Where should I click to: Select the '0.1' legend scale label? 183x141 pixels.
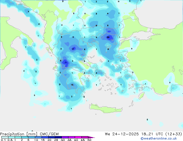tap(3, 140)
